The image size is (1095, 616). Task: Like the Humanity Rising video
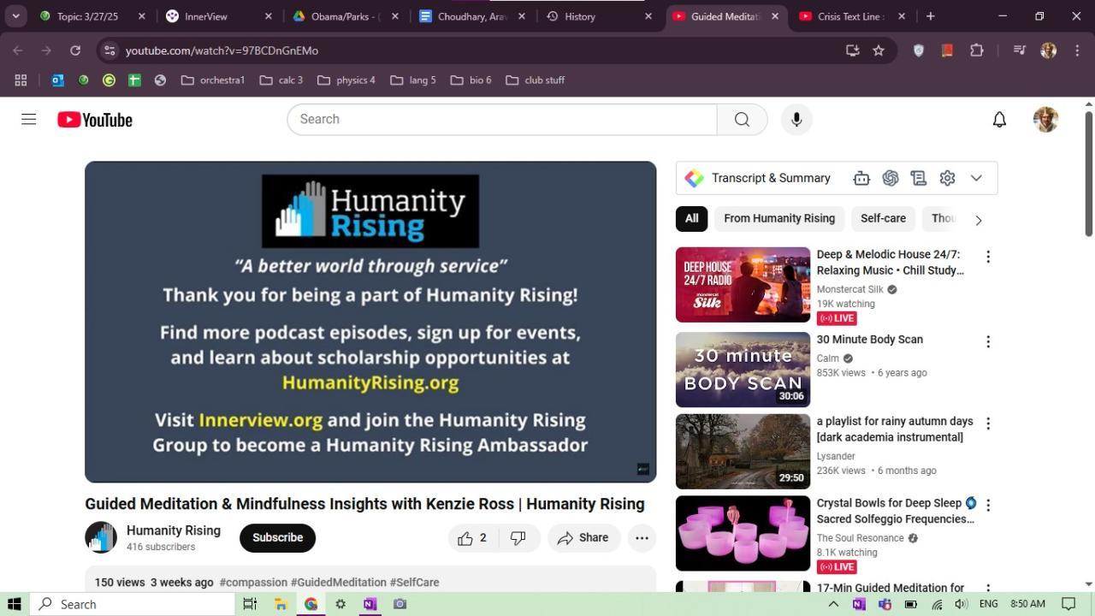473,538
